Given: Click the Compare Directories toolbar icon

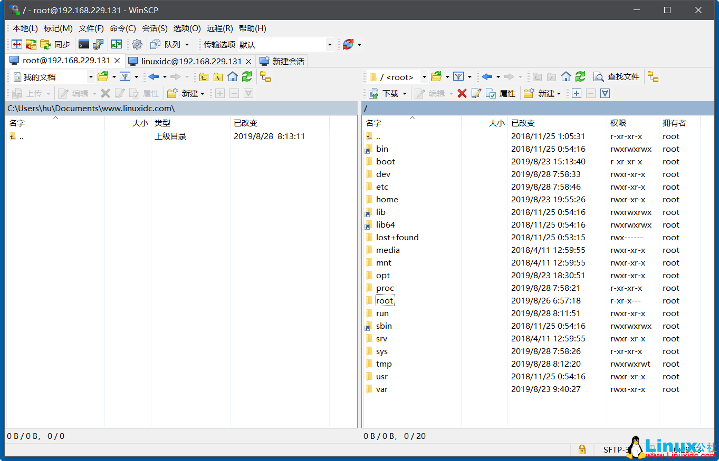Looking at the screenshot, I should point(17,44).
